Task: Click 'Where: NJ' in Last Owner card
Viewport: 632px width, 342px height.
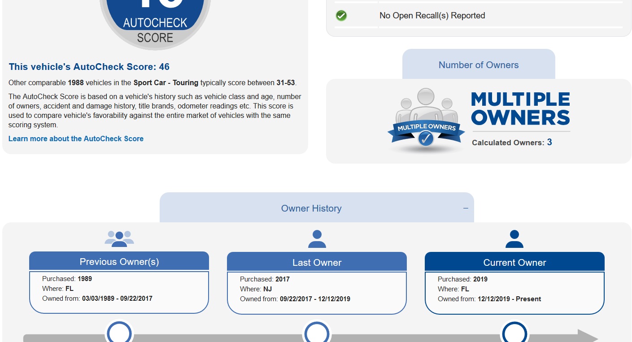Action: (256, 289)
